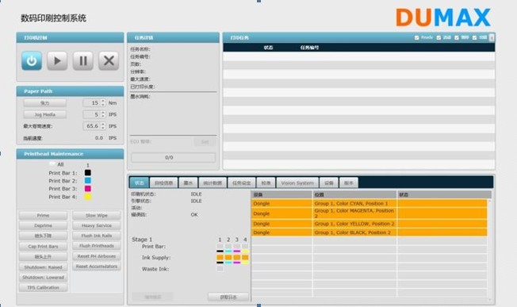Increase the tension Nm stepper value
The height and width of the screenshot is (307, 517).
[x=103, y=102]
